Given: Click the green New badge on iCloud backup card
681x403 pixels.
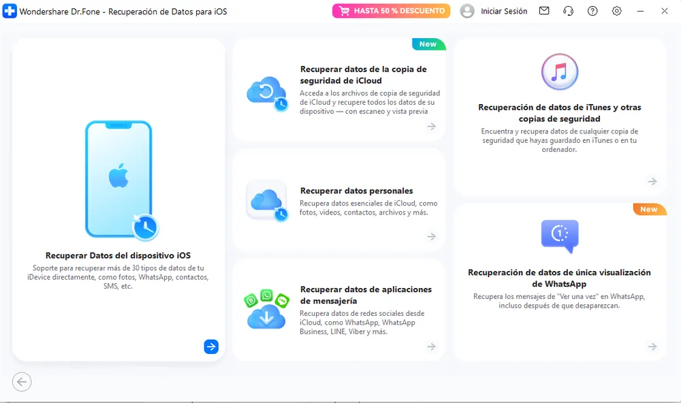Looking at the screenshot, I should [428, 44].
